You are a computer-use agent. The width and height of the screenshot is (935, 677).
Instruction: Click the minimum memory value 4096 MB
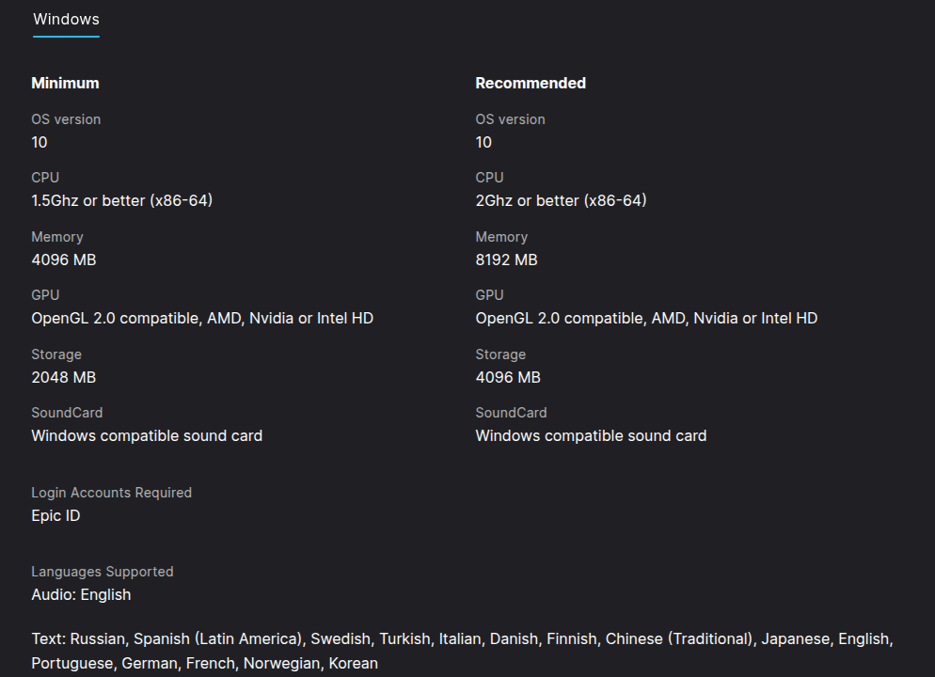(x=64, y=260)
